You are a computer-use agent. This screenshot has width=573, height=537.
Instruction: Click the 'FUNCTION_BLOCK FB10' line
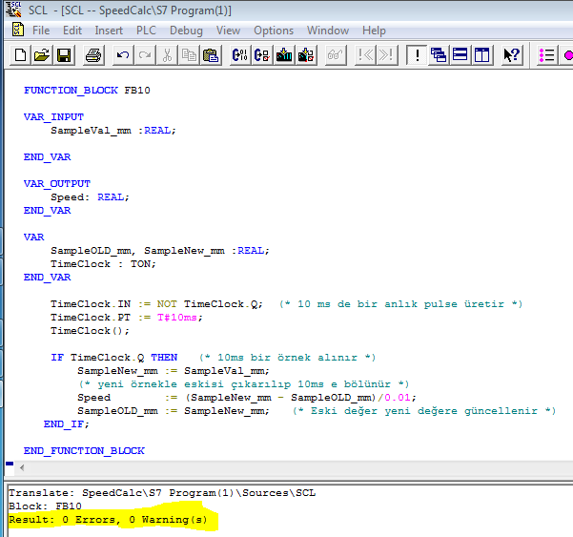[x=87, y=91]
